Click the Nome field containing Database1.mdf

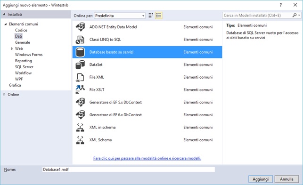click(x=129, y=169)
